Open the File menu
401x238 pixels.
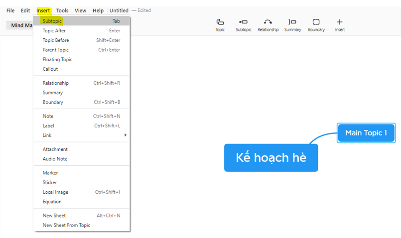[x=10, y=10]
